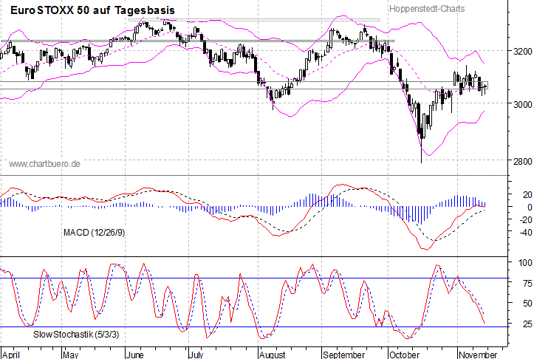Viewport: 534px width, 359px height.
Task: Click the stochastic axis value 75
Action: (527, 284)
